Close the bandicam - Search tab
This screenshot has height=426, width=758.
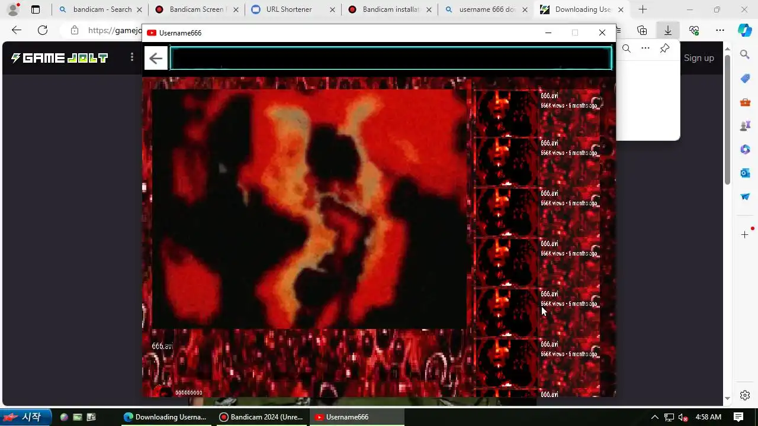tap(139, 9)
